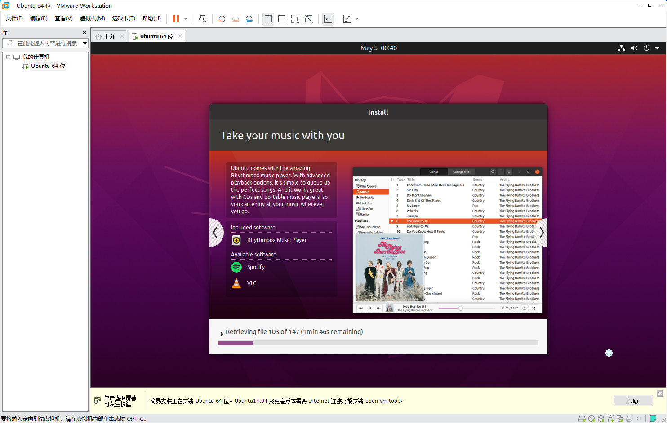Select 我的计算机 in the library tree
The image size is (667, 423).
[x=36, y=57]
